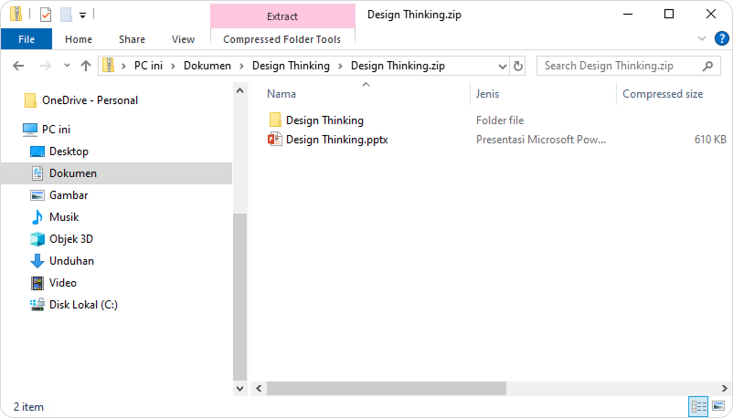Open the Customize Quick Access Toolbar dropdown

click(83, 15)
